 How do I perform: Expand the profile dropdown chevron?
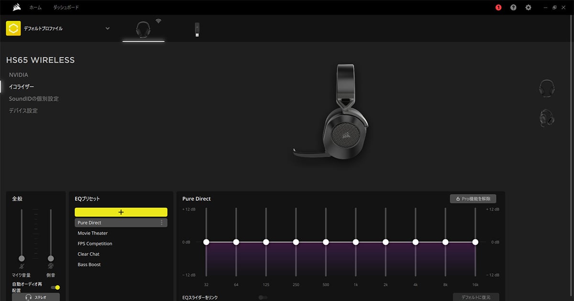108,29
